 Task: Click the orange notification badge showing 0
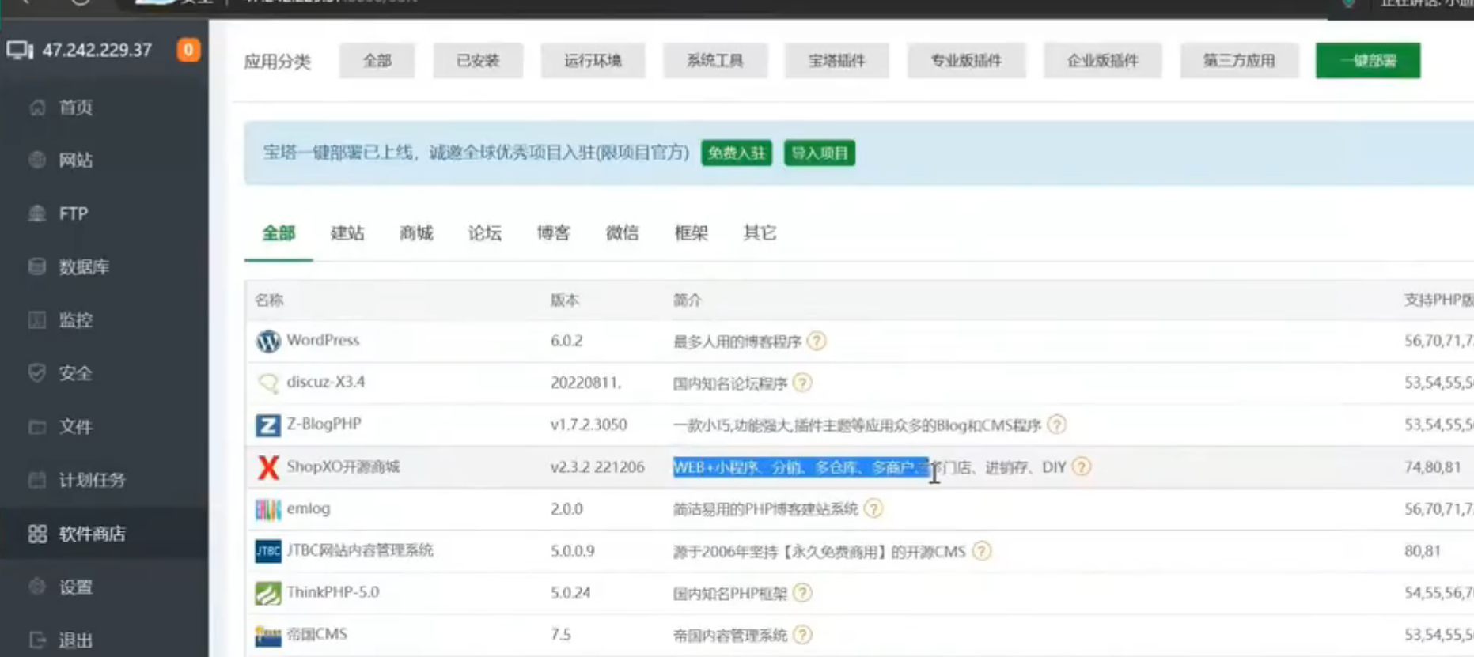pos(188,50)
